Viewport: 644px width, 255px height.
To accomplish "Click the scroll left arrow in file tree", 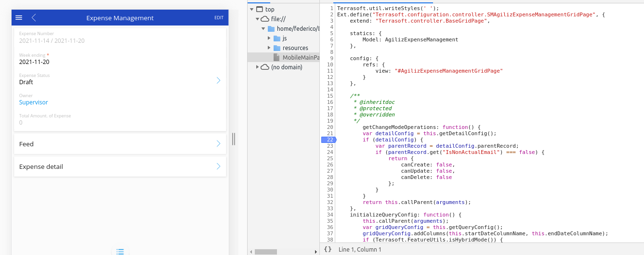I will (250, 252).
